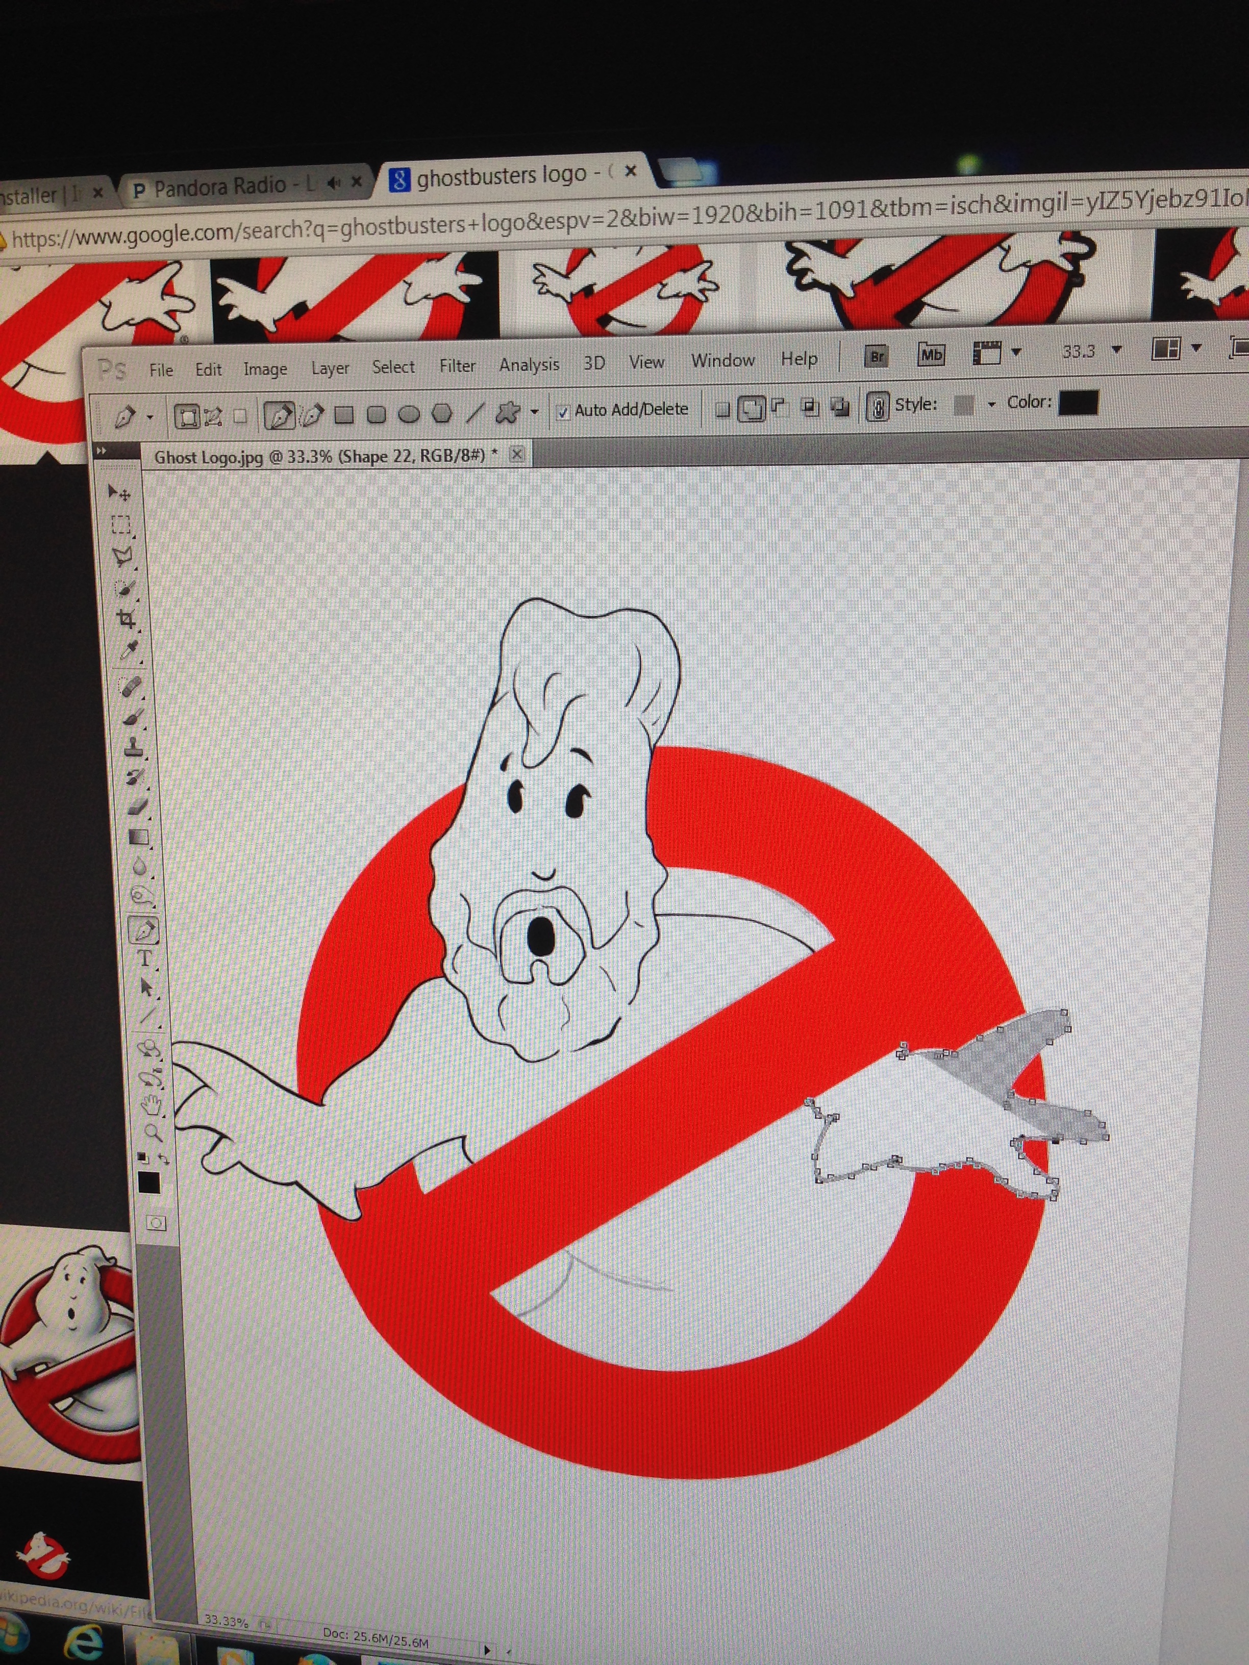Select the Horizontal Type tool
Screen dimensions: 1249x1665
[x=145, y=959]
